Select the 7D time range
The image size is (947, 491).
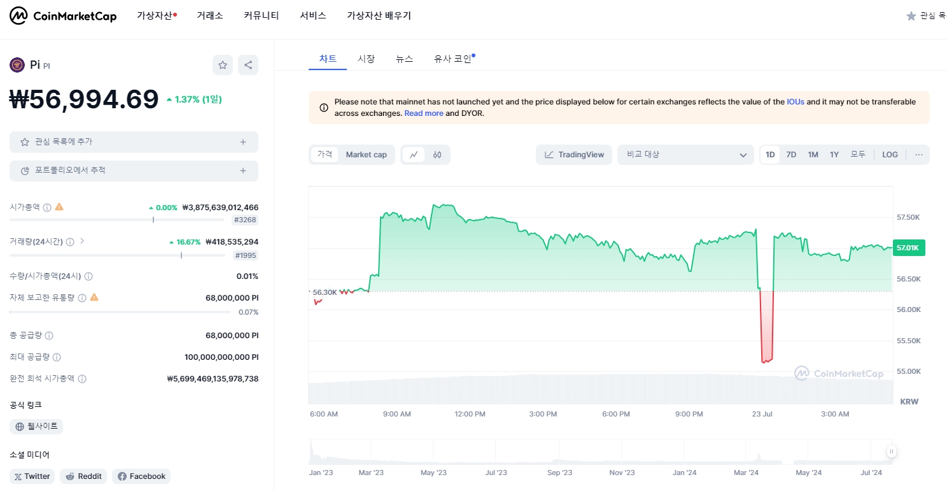(791, 155)
